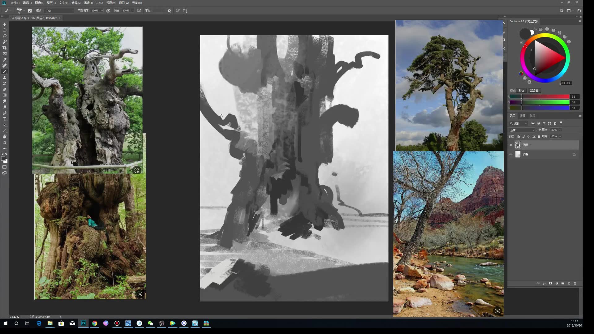Viewport: 594px width, 334px height.
Task: Click the foreground color swatch in toolbox
Action: coord(3,159)
